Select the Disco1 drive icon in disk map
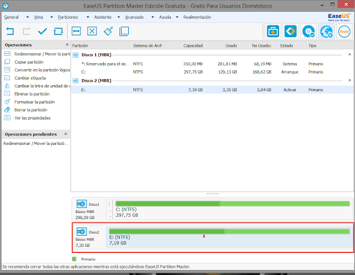The image size is (355, 275). tap(82, 204)
